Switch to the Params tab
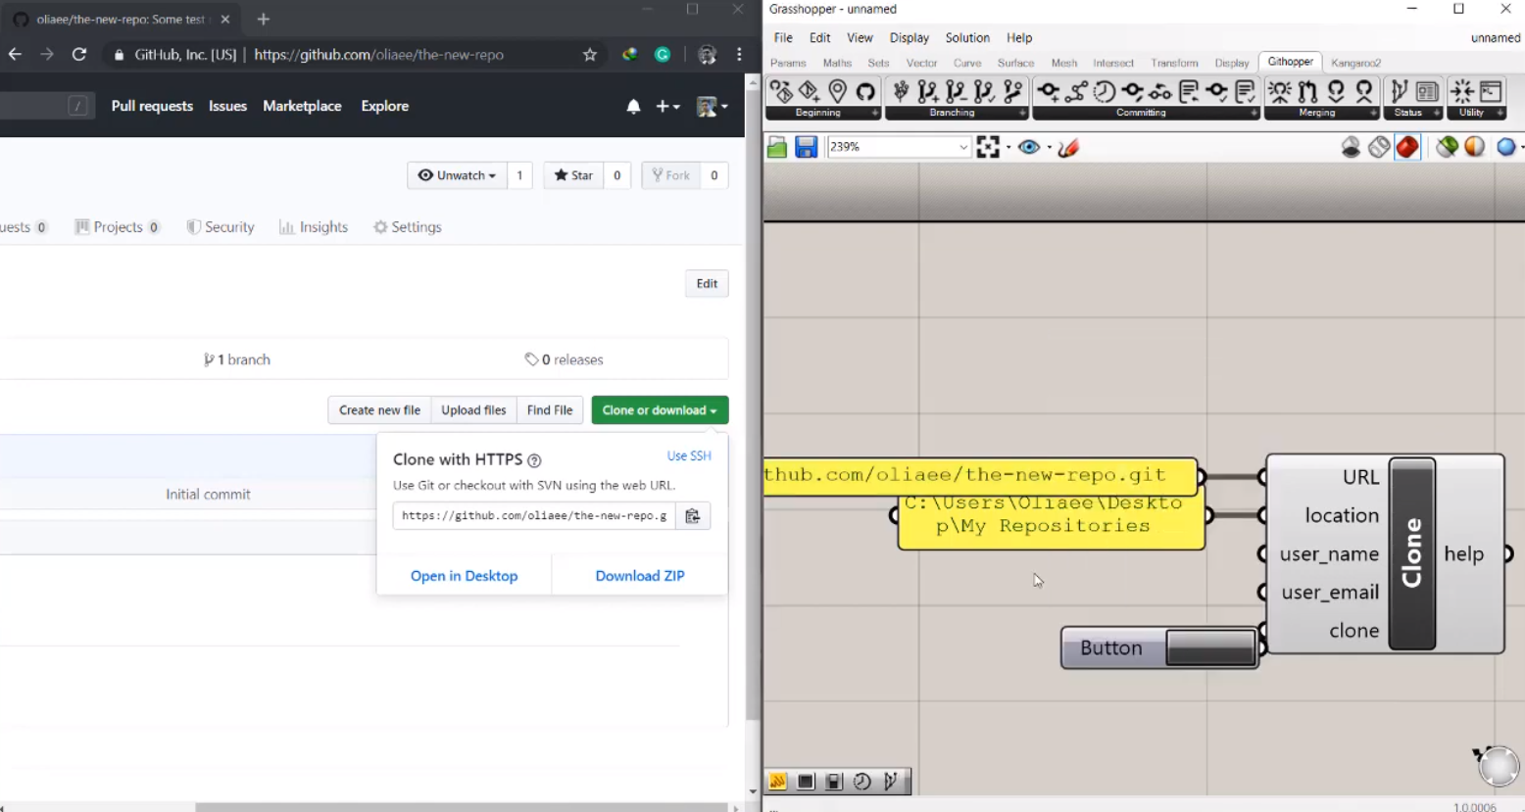Image resolution: width=1525 pixels, height=812 pixels. [788, 63]
